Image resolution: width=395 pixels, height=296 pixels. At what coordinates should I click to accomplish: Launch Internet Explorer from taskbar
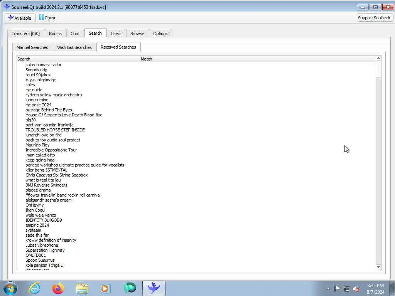click(34, 288)
